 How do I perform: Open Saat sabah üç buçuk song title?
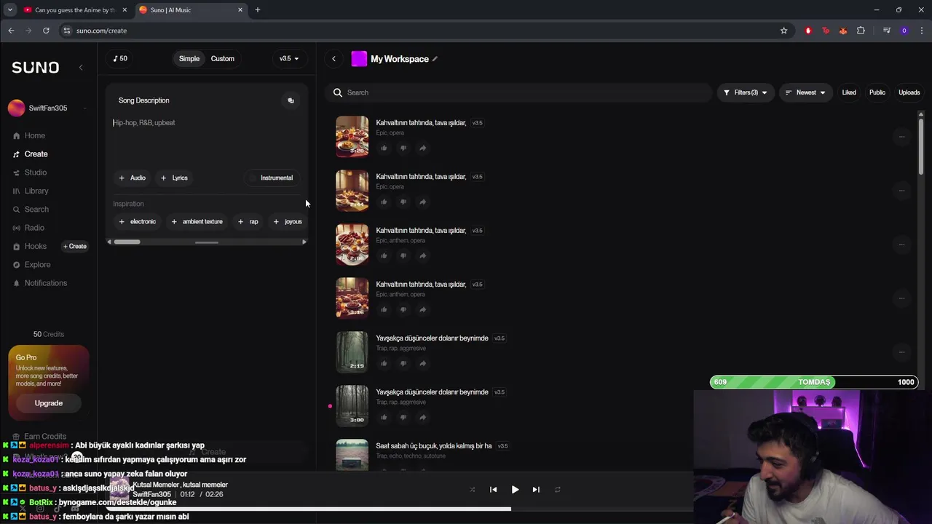coord(433,445)
